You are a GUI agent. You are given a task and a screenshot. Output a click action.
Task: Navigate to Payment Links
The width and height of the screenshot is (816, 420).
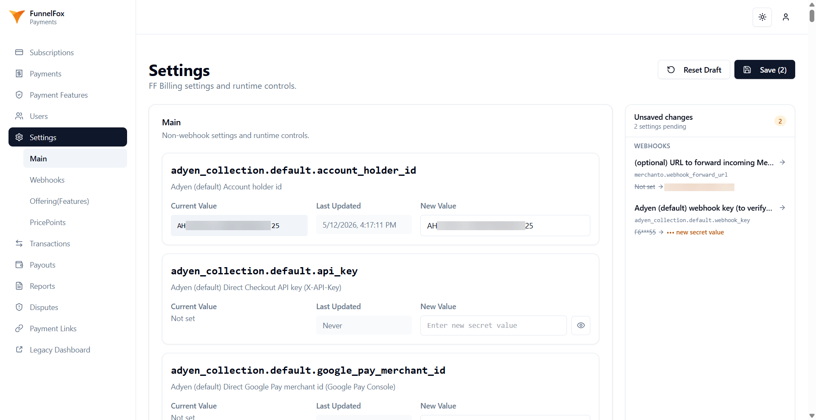(68, 328)
